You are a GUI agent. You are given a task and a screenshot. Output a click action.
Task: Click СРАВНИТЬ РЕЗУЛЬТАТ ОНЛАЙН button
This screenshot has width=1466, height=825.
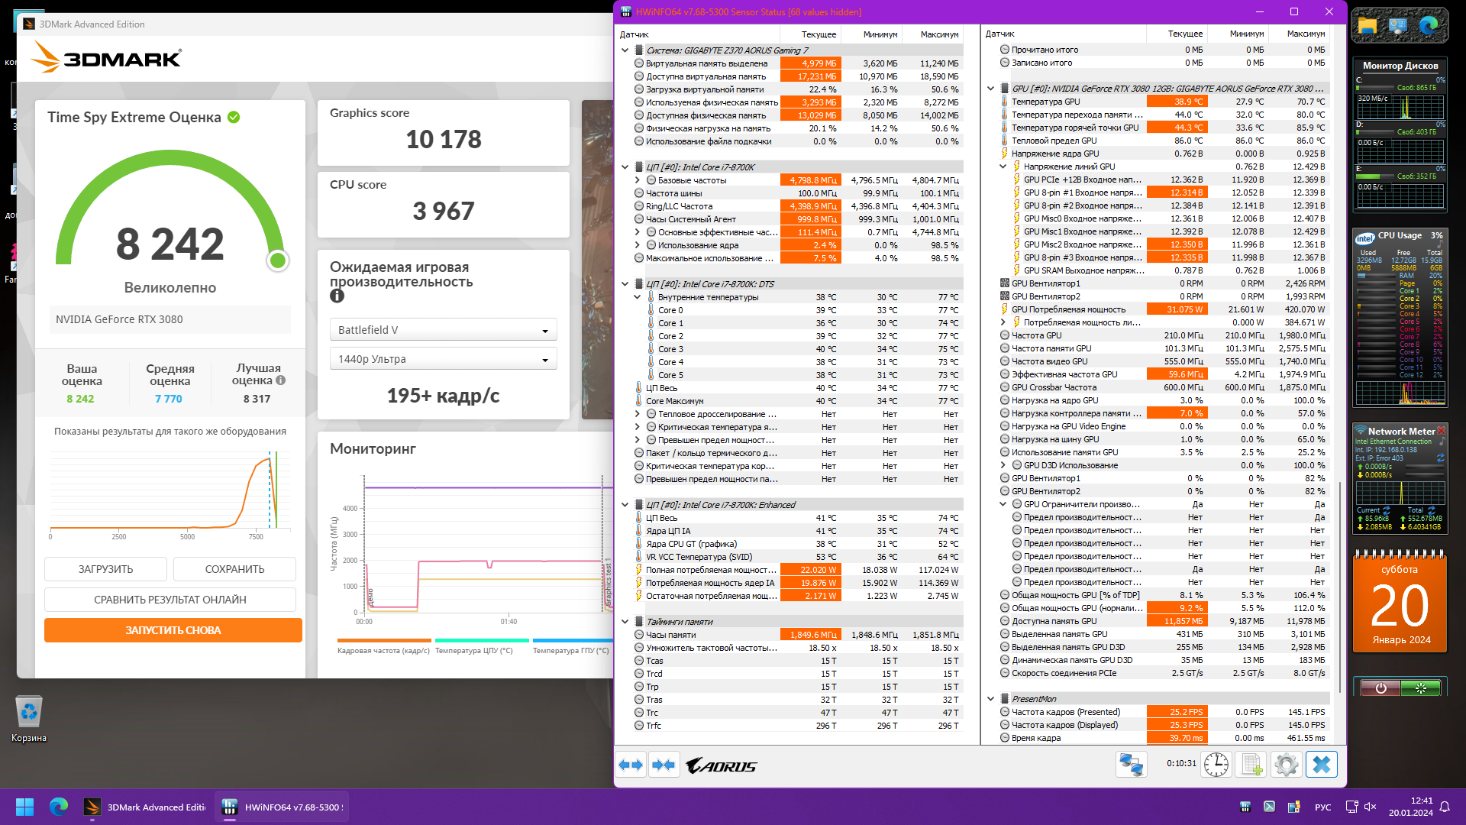coord(170,600)
